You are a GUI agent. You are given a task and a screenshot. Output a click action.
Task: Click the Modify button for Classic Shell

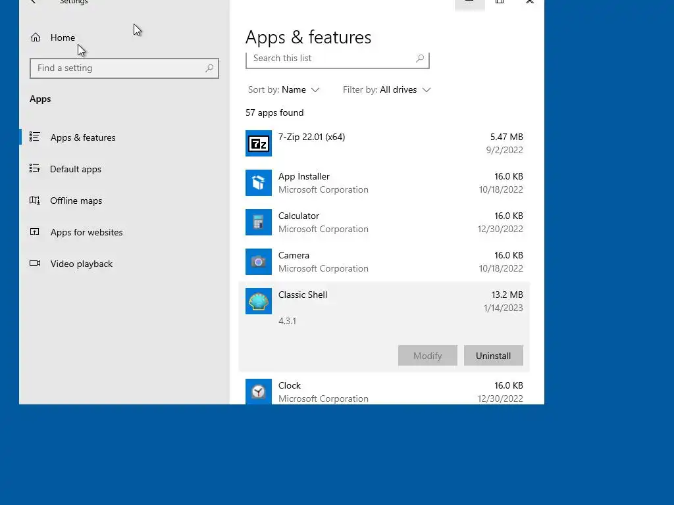(x=428, y=356)
